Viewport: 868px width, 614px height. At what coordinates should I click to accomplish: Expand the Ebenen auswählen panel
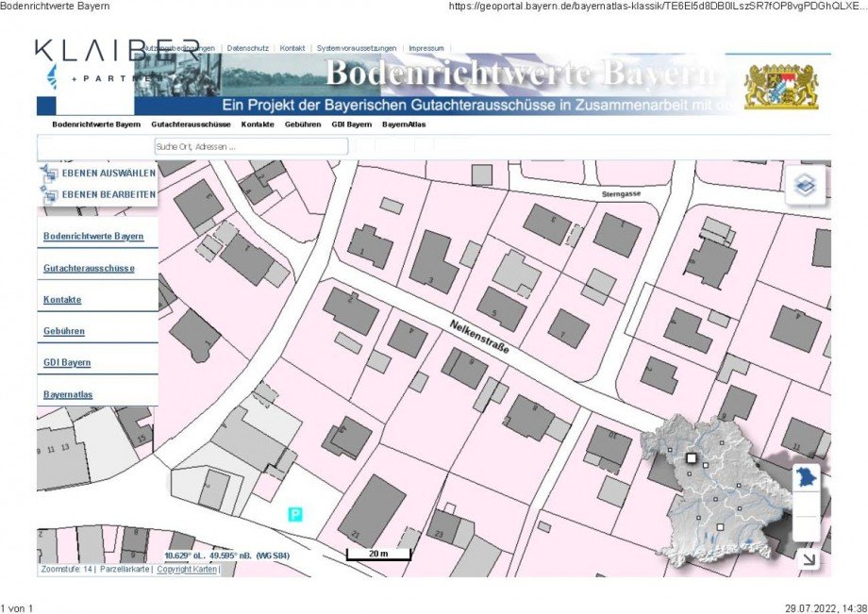pyautogui.click(x=108, y=174)
